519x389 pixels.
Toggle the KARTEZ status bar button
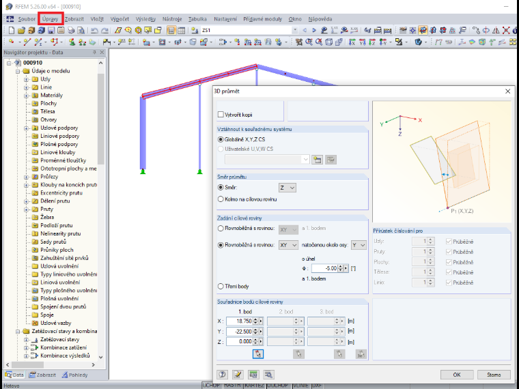[x=254, y=386]
